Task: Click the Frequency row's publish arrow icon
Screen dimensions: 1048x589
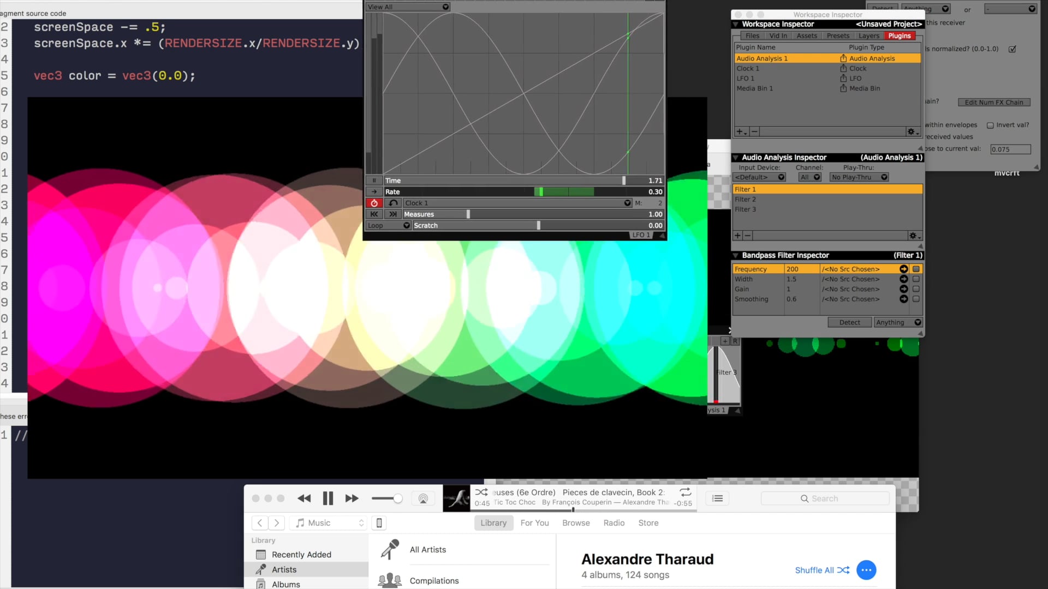Action: [x=903, y=269]
